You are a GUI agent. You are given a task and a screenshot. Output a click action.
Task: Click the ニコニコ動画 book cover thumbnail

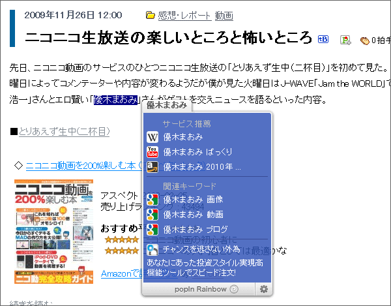[54, 232]
